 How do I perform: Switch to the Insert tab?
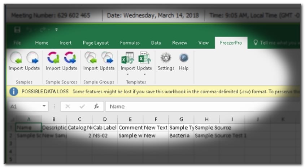(x=65, y=43)
